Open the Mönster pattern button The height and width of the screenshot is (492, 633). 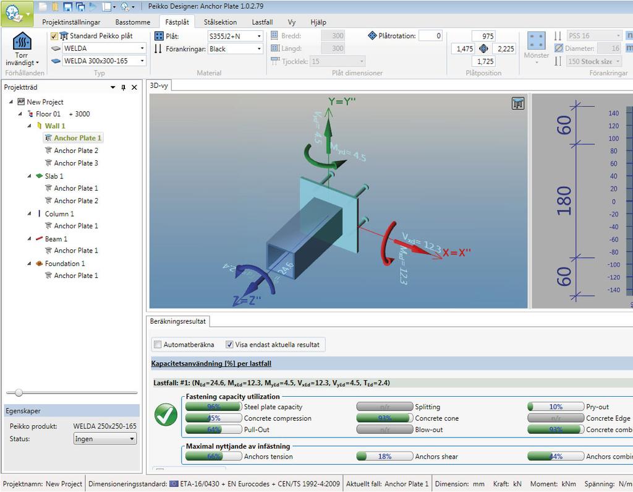point(537,48)
